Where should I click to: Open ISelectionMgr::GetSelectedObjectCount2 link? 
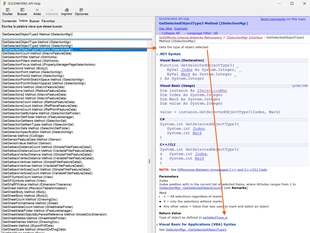[x=191, y=188]
